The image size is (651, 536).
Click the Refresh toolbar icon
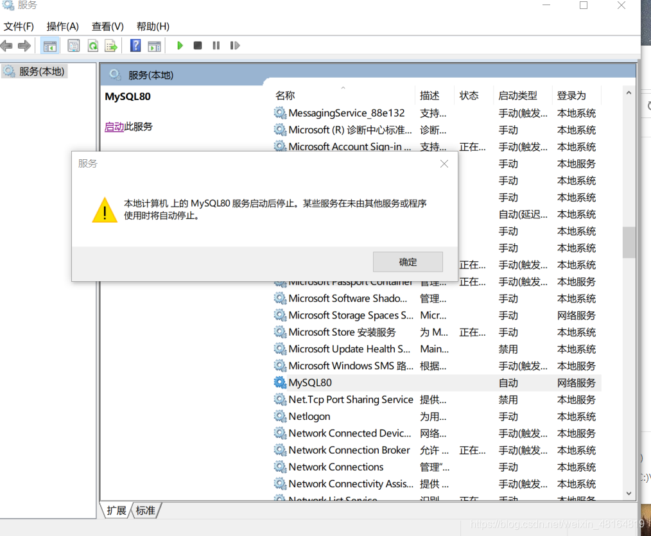click(x=93, y=46)
